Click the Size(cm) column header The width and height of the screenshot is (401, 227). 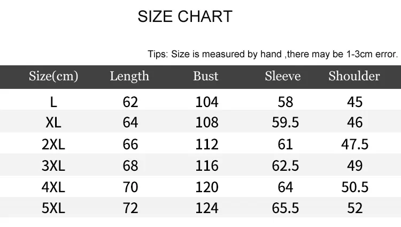pos(53,76)
